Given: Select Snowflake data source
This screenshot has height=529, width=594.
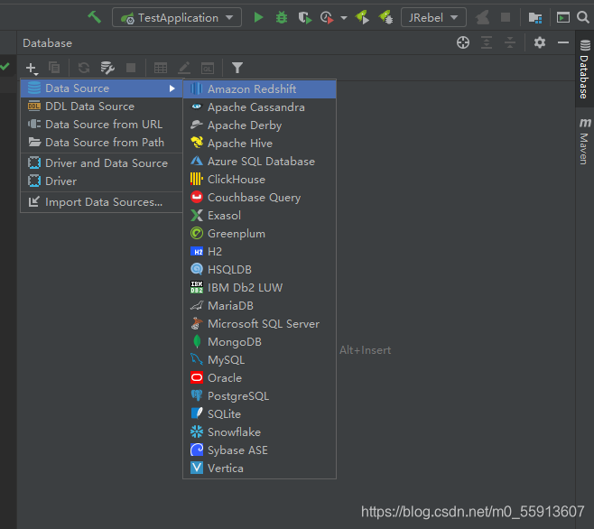Looking at the screenshot, I should tap(259, 432).
